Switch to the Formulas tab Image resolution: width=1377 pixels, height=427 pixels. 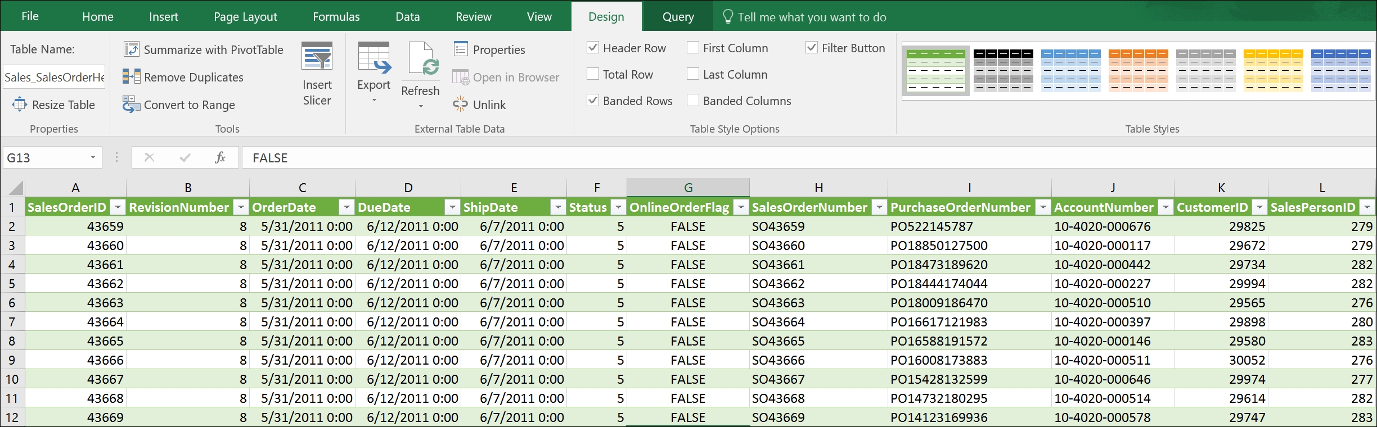point(336,17)
